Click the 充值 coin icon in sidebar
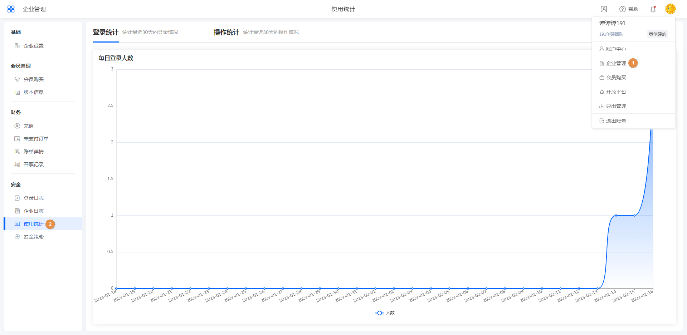 click(17, 126)
